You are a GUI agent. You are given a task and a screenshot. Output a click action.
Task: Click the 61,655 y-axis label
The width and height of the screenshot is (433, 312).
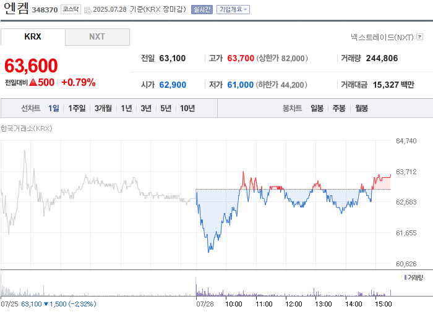click(x=406, y=233)
